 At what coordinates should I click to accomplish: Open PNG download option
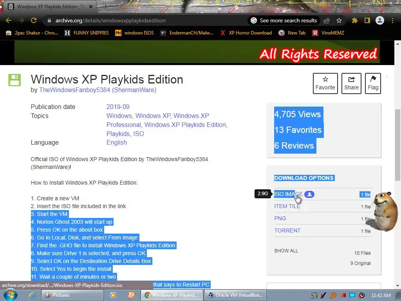point(280,218)
